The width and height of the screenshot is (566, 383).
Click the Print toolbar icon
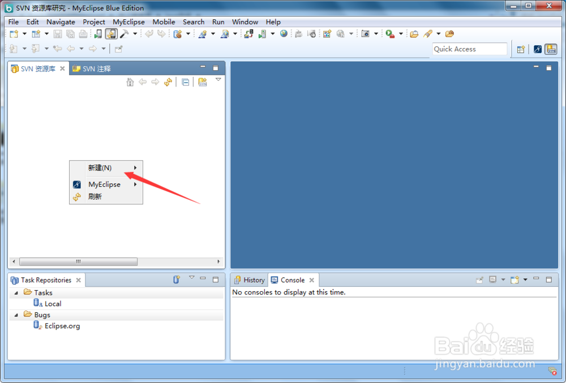83,34
